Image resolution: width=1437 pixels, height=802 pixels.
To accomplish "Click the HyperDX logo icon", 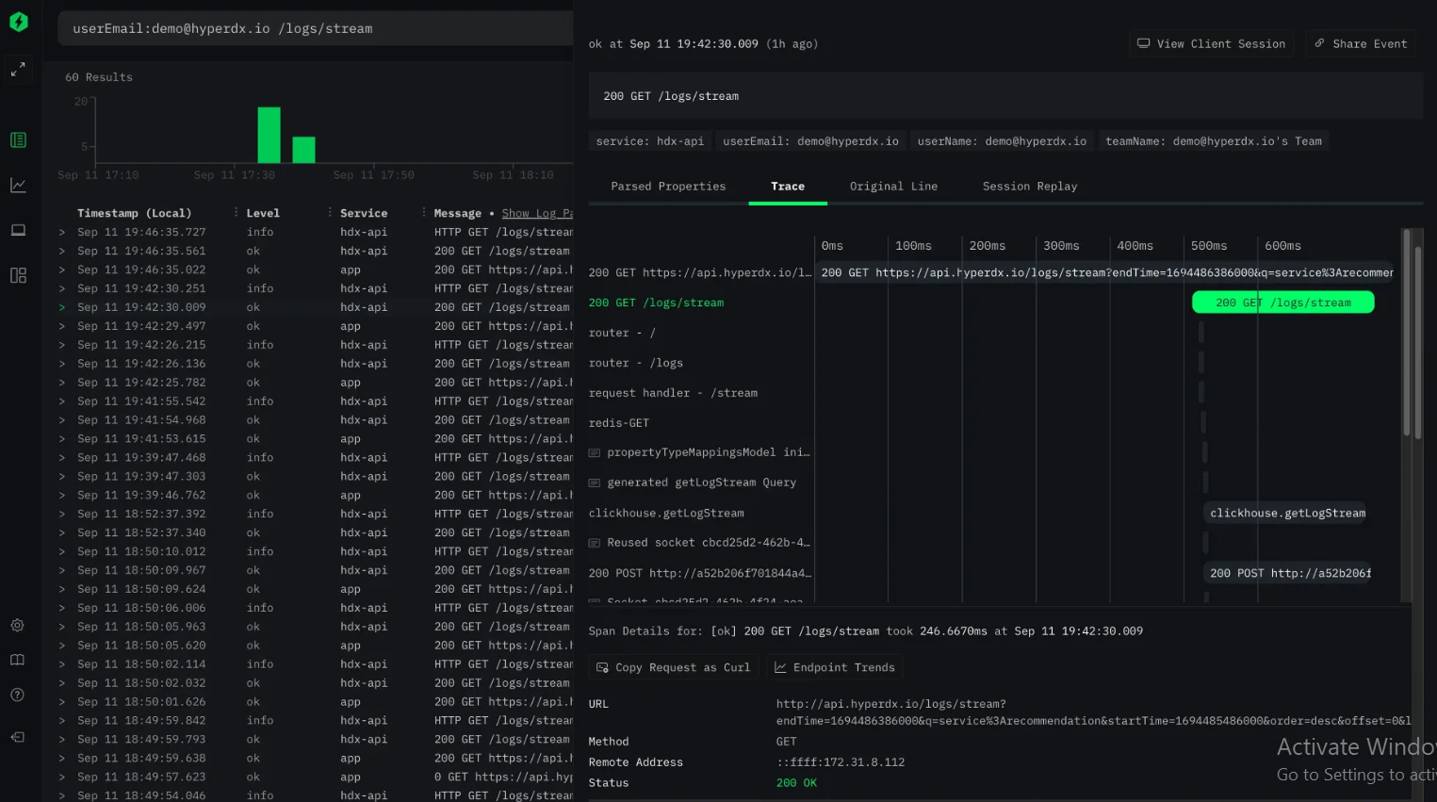I will 19,21.
